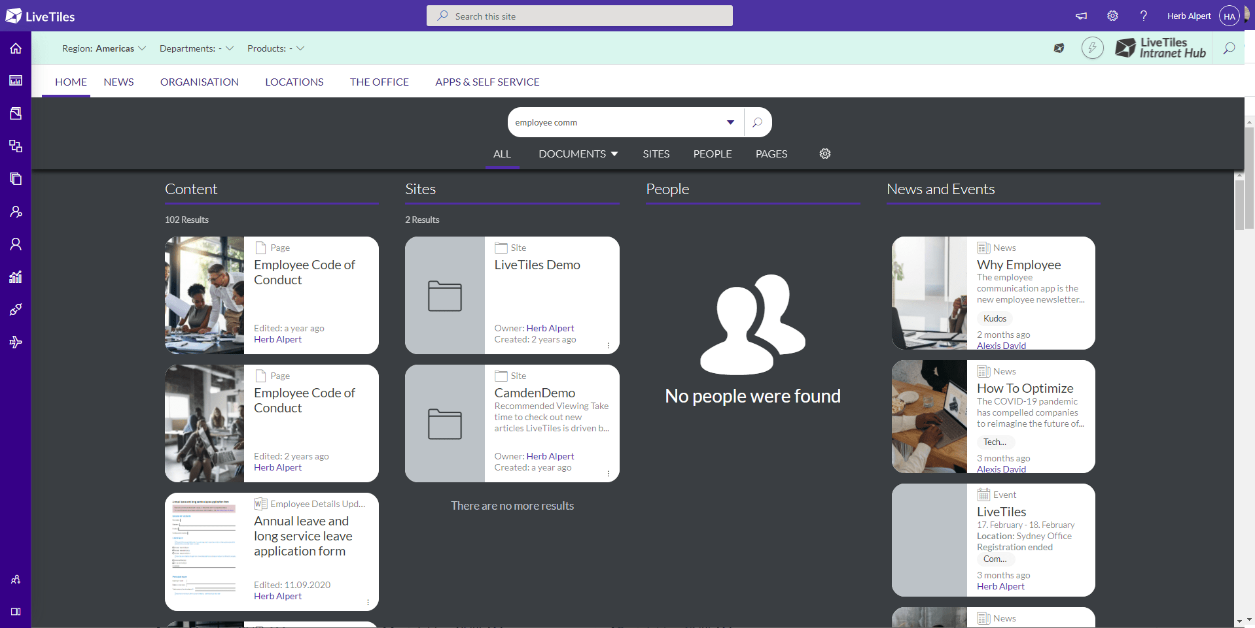
Task: Switch to the PAGES search tab
Action: coord(771,154)
